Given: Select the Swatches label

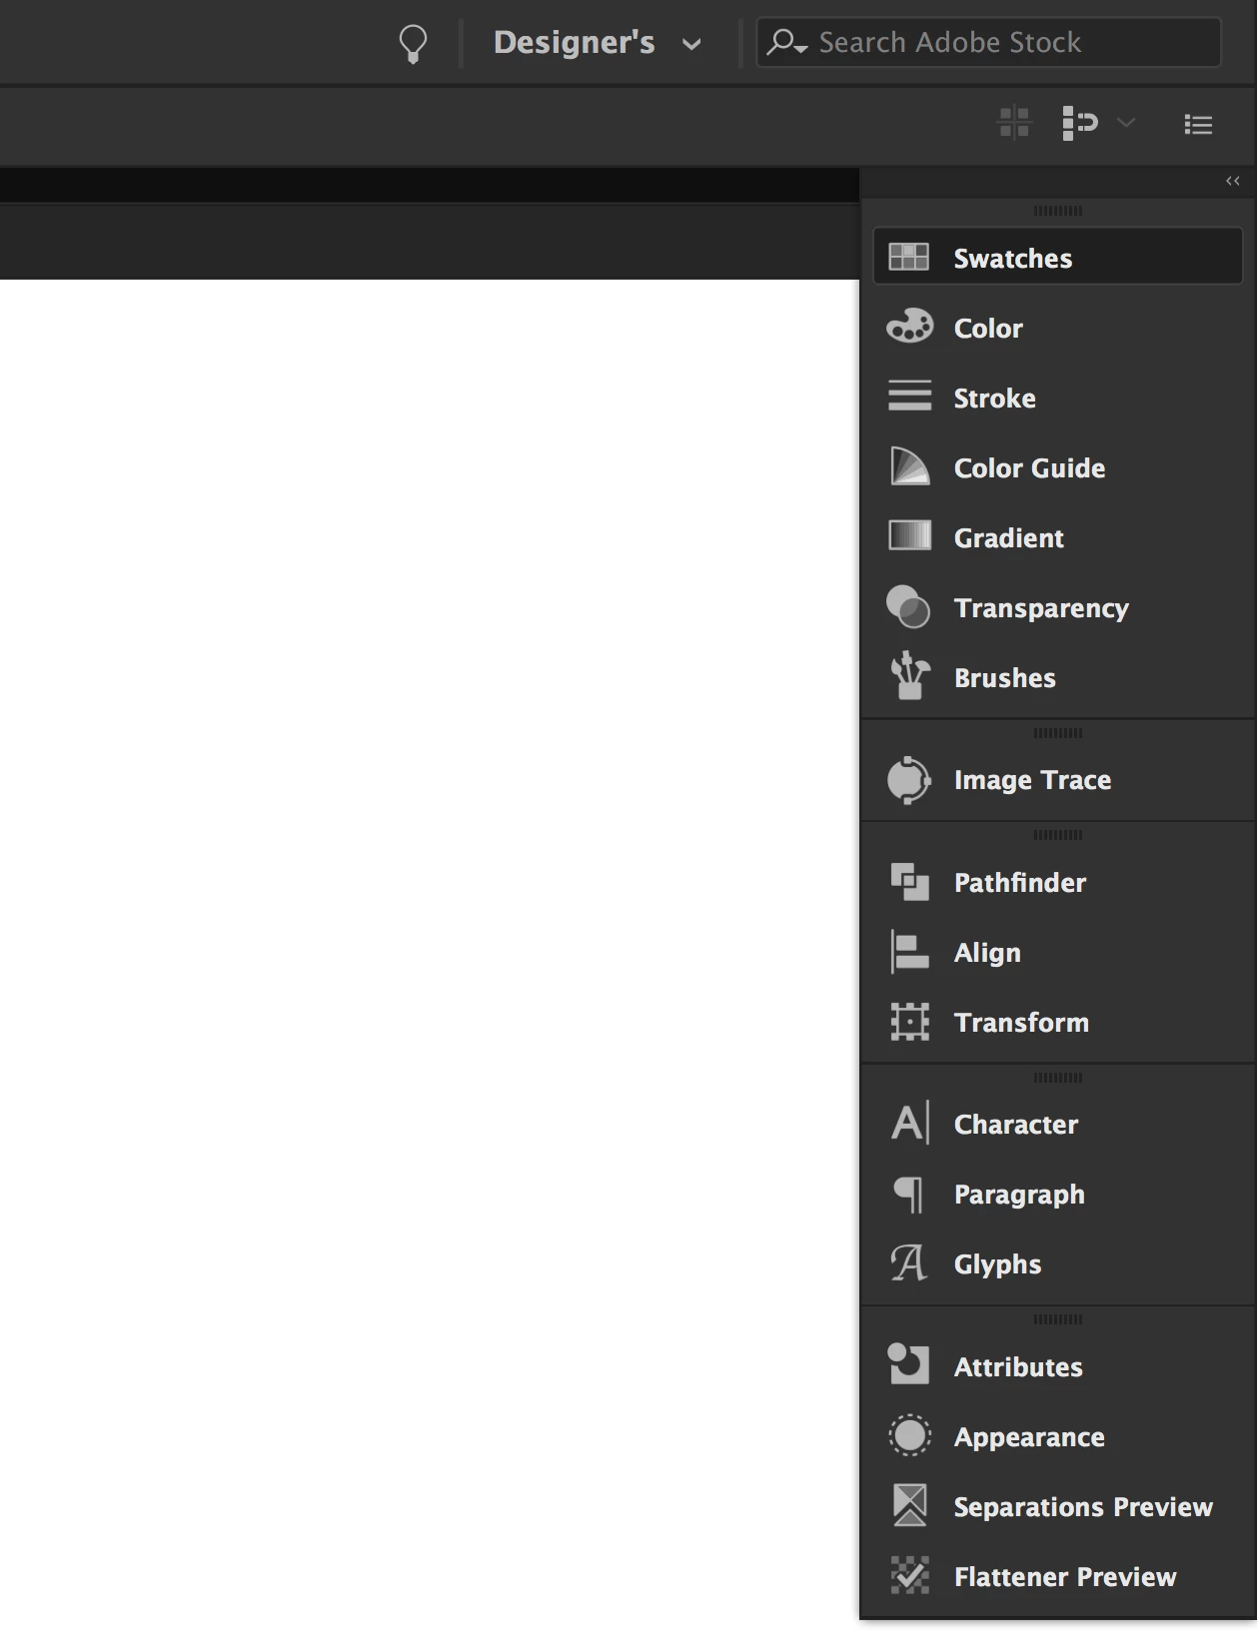Looking at the screenshot, I should 1012,258.
